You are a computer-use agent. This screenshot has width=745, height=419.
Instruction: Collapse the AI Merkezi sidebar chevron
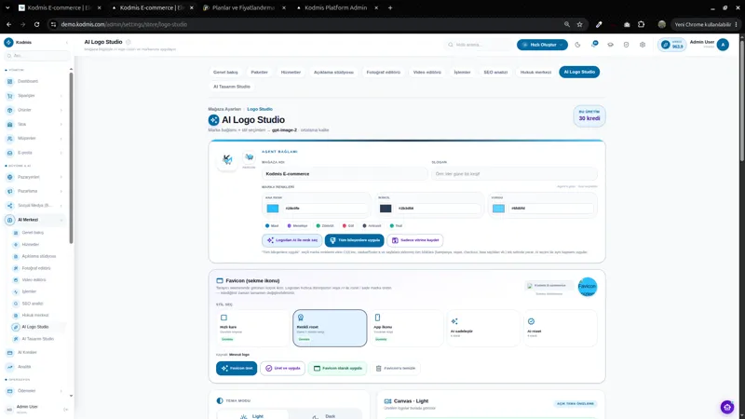(x=61, y=220)
